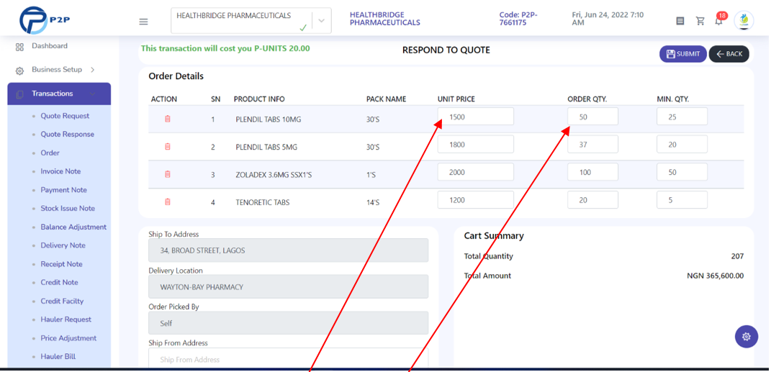The height and width of the screenshot is (372, 771).
Task: Open Quote Response page
Action: 68,134
